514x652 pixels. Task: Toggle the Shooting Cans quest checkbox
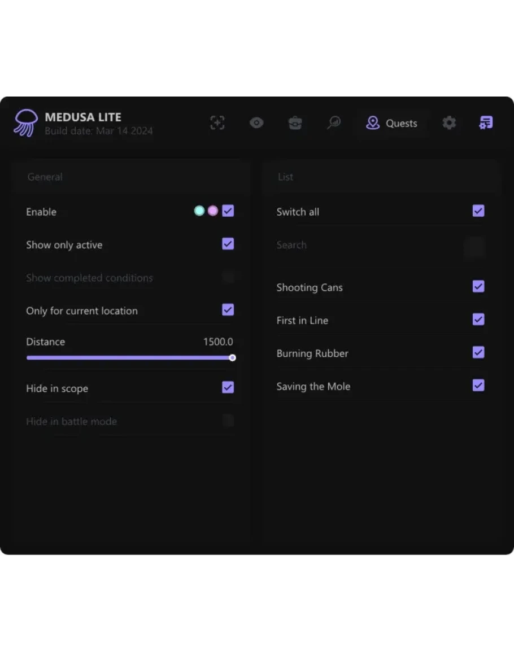pyautogui.click(x=478, y=287)
